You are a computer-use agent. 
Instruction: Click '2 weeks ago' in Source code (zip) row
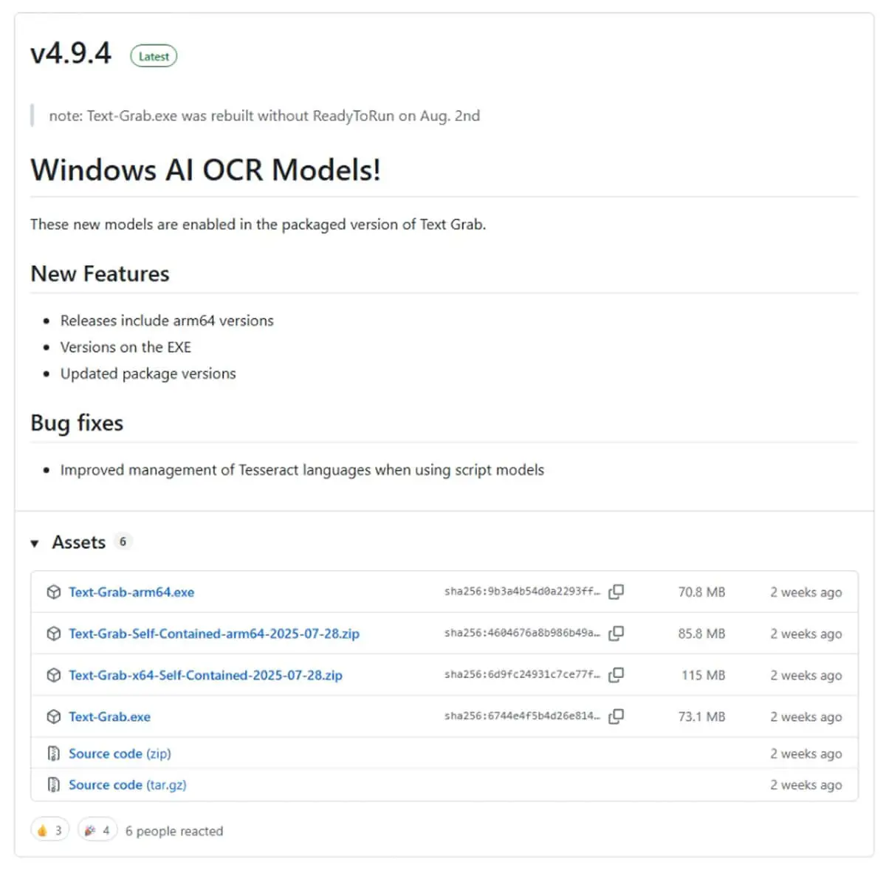tap(806, 753)
